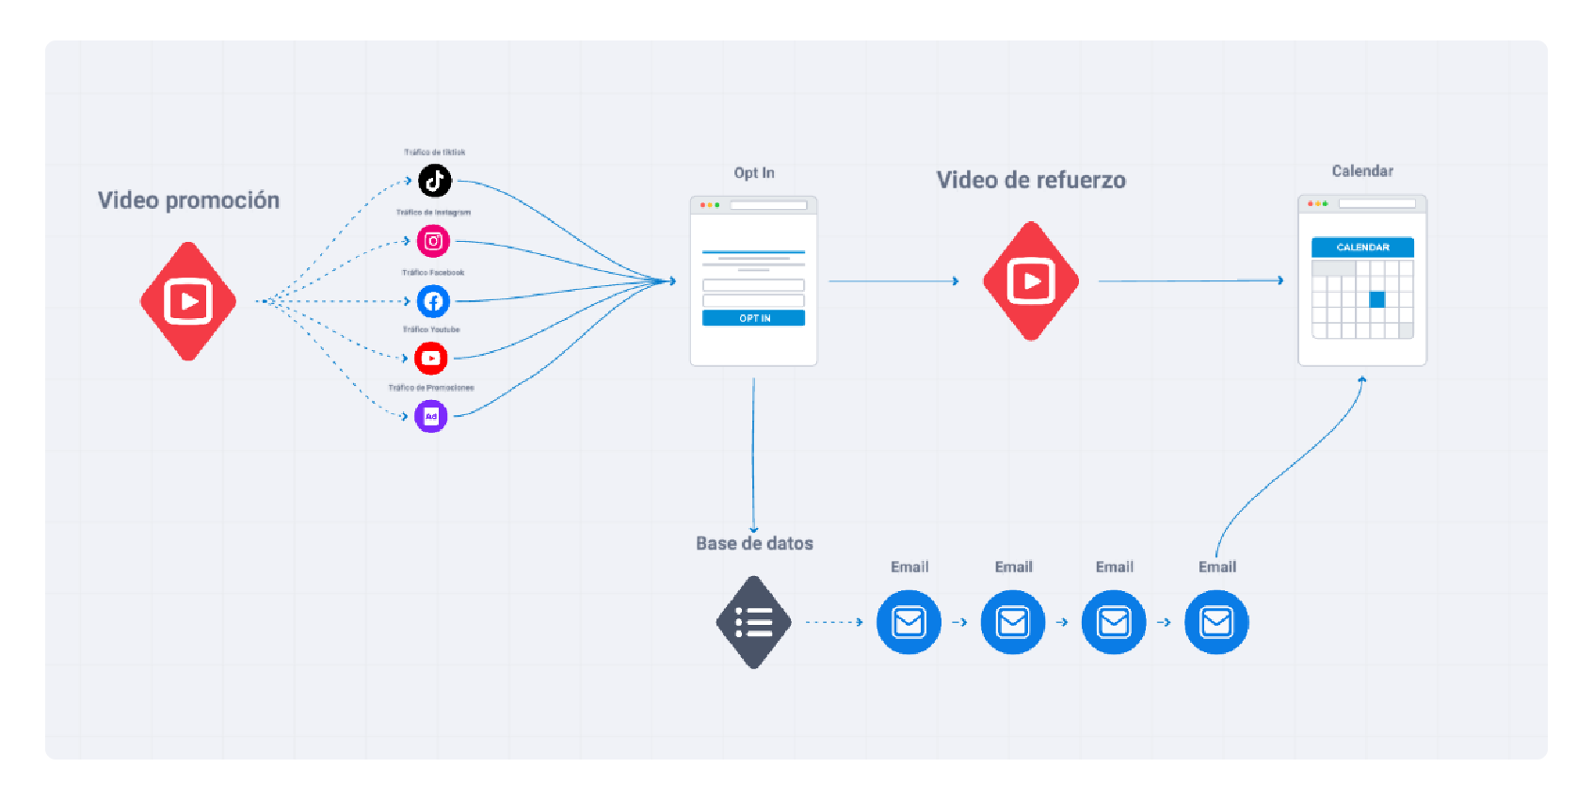Select the Base de datos list icon
The height and width of the screenshot is (800, 1593).
[x=753, y=622]
